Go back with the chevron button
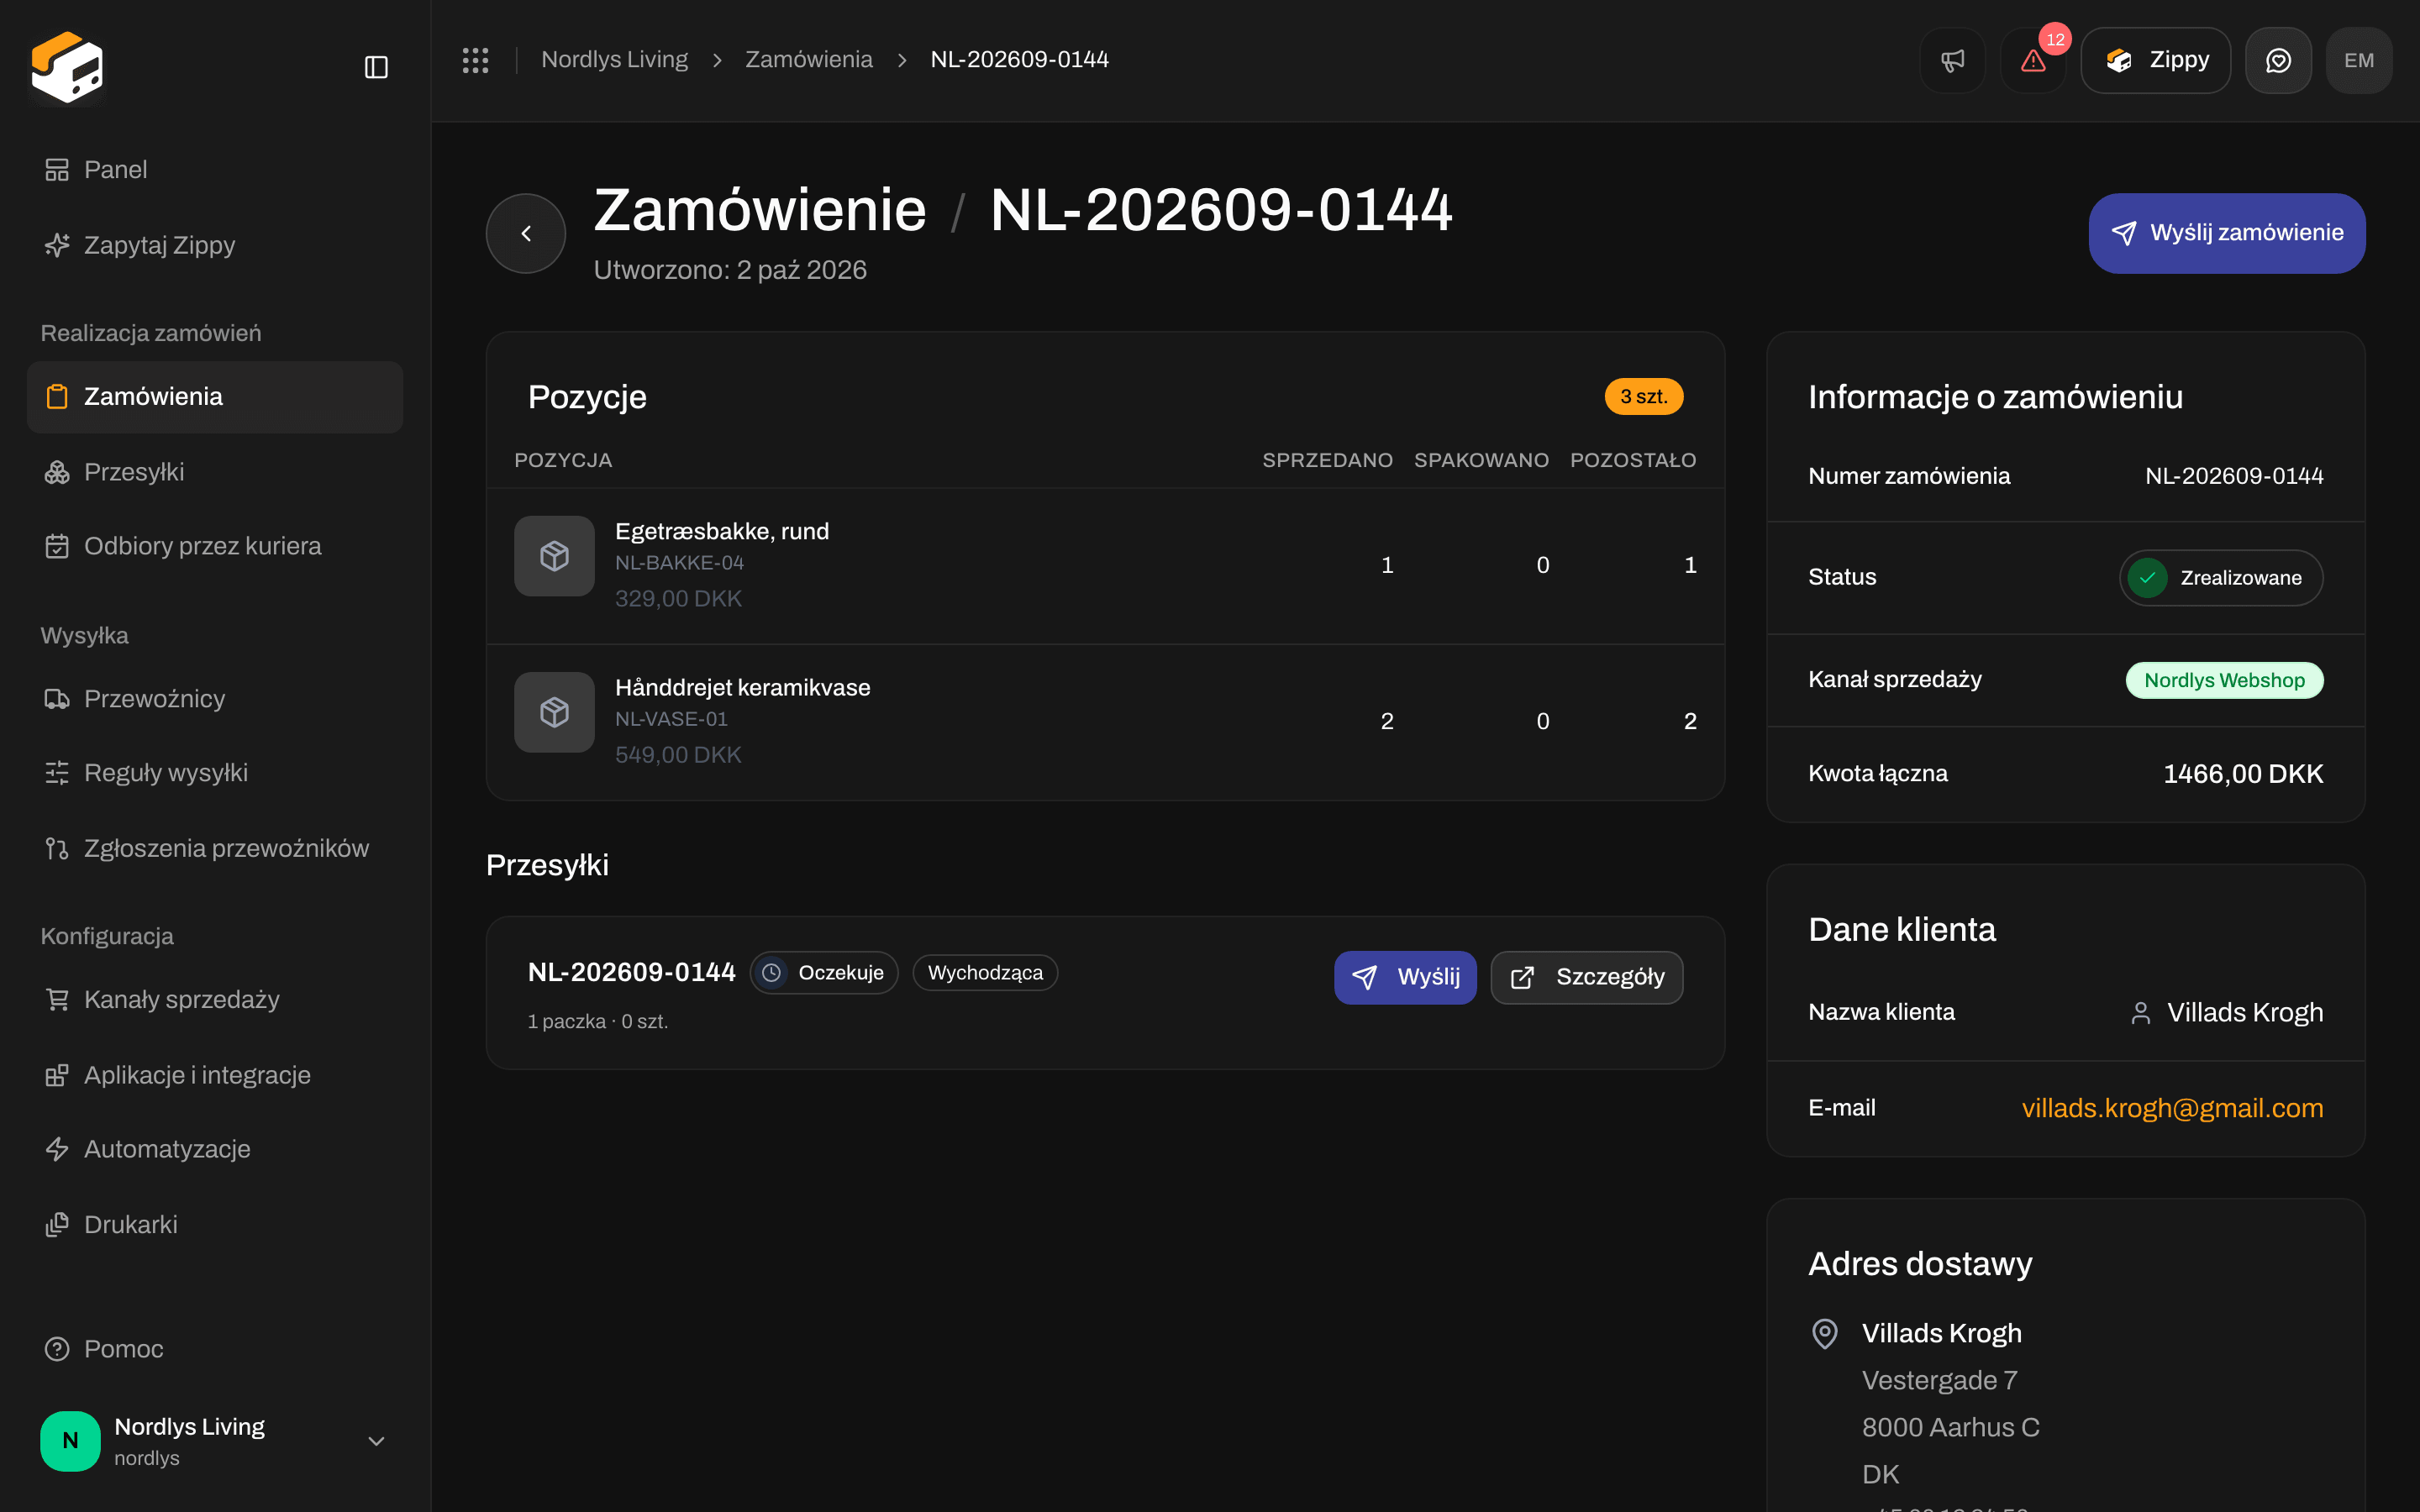The width and height of the screenshot is (2420, 1512). pyautogui.click(x=526, y=233)
